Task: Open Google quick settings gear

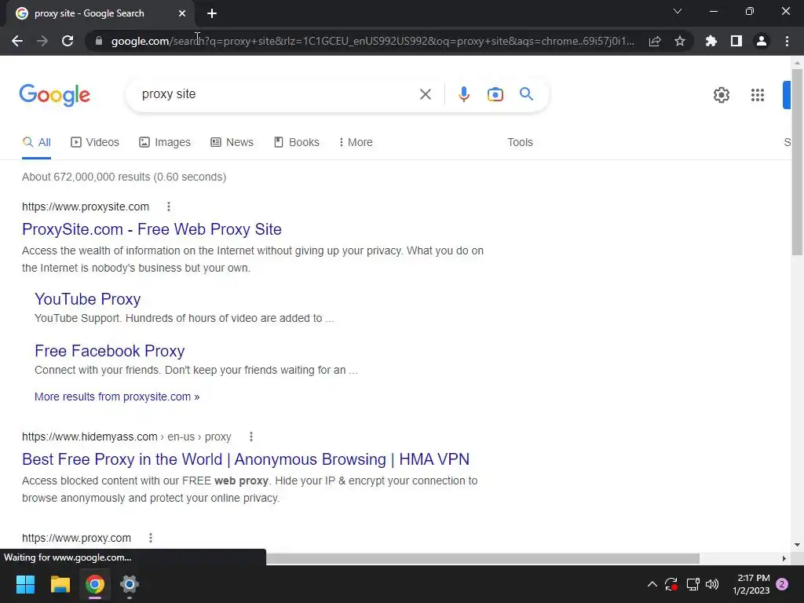Action: coord(722,95)
